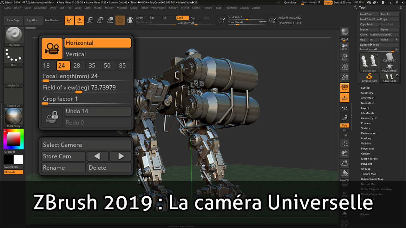Screen dimensions: 406x228
Task: Click the Frame mesh icon
Action: pos(344,143)
